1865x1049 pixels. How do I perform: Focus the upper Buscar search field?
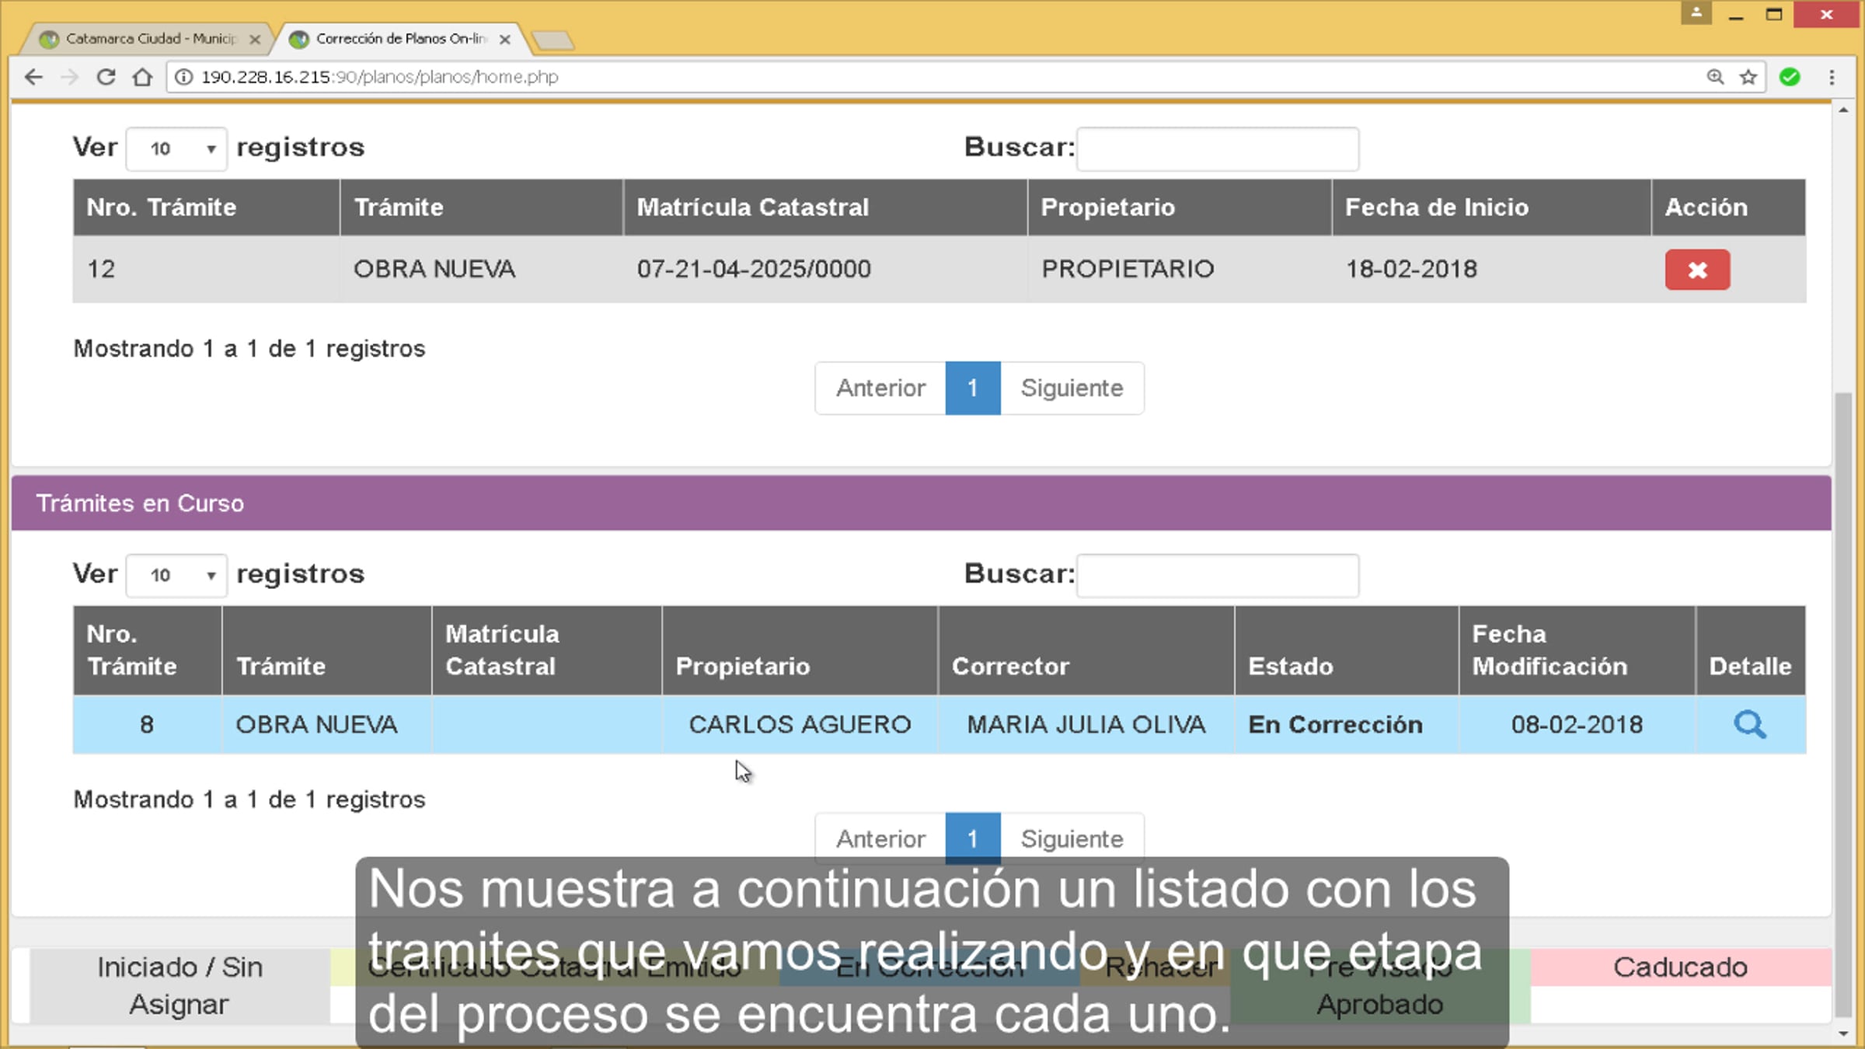1218,148
